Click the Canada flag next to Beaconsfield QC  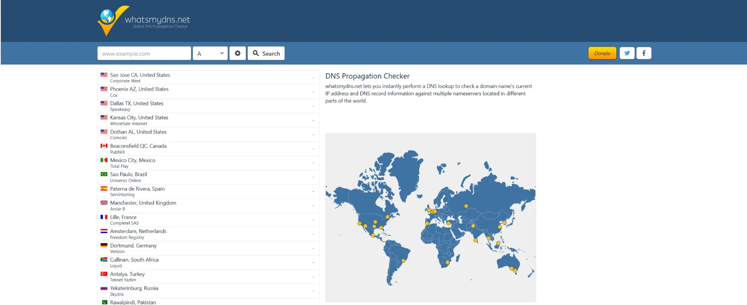click(104, 146)
